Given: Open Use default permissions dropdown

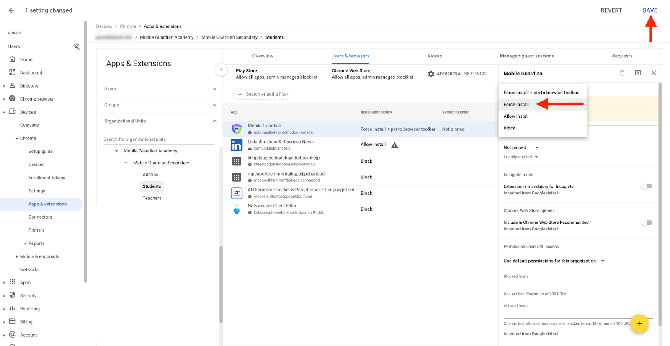Looking at the screenshot, I should [554, 261].
